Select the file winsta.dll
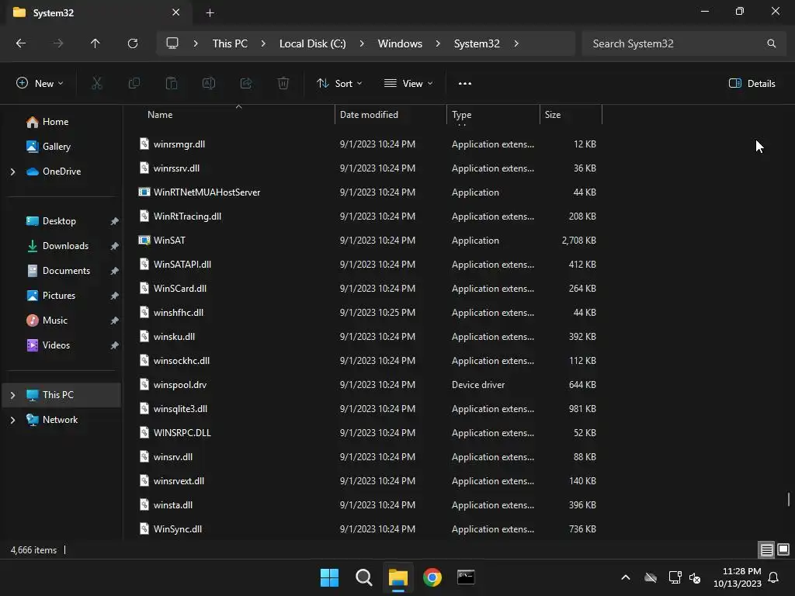The image size is (795, 596). (173, 504)
